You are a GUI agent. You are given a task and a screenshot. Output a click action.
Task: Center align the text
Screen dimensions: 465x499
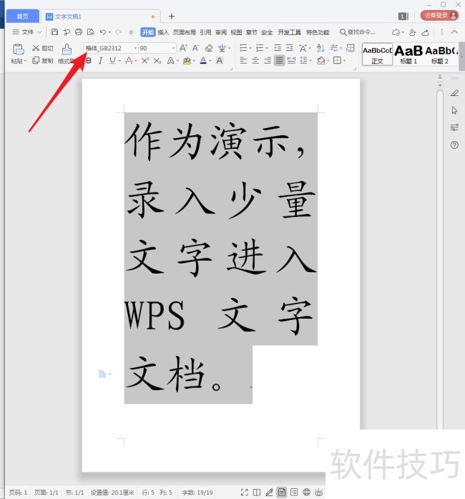pyautogui.click(x=255, y=60)
